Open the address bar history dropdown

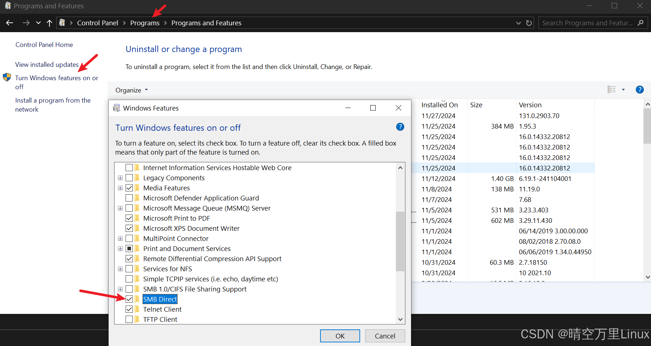(519, 23)
